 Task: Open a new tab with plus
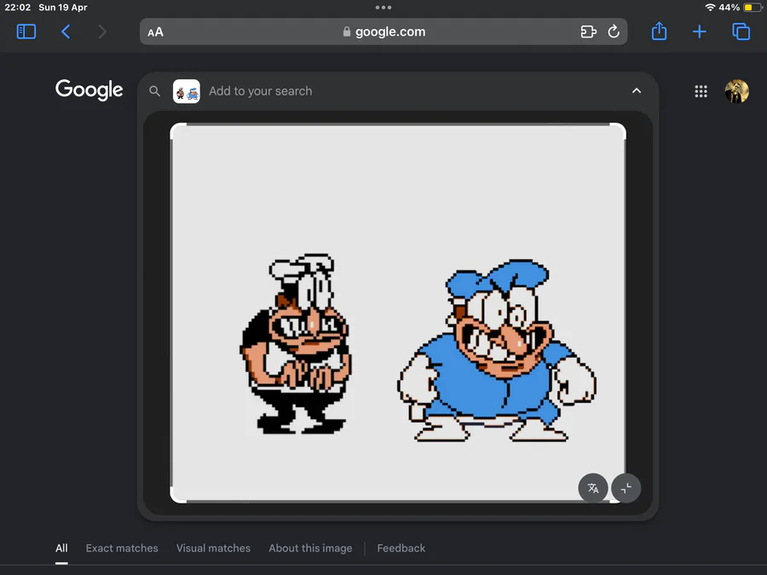pyautogui.click(x=700, y=32)
